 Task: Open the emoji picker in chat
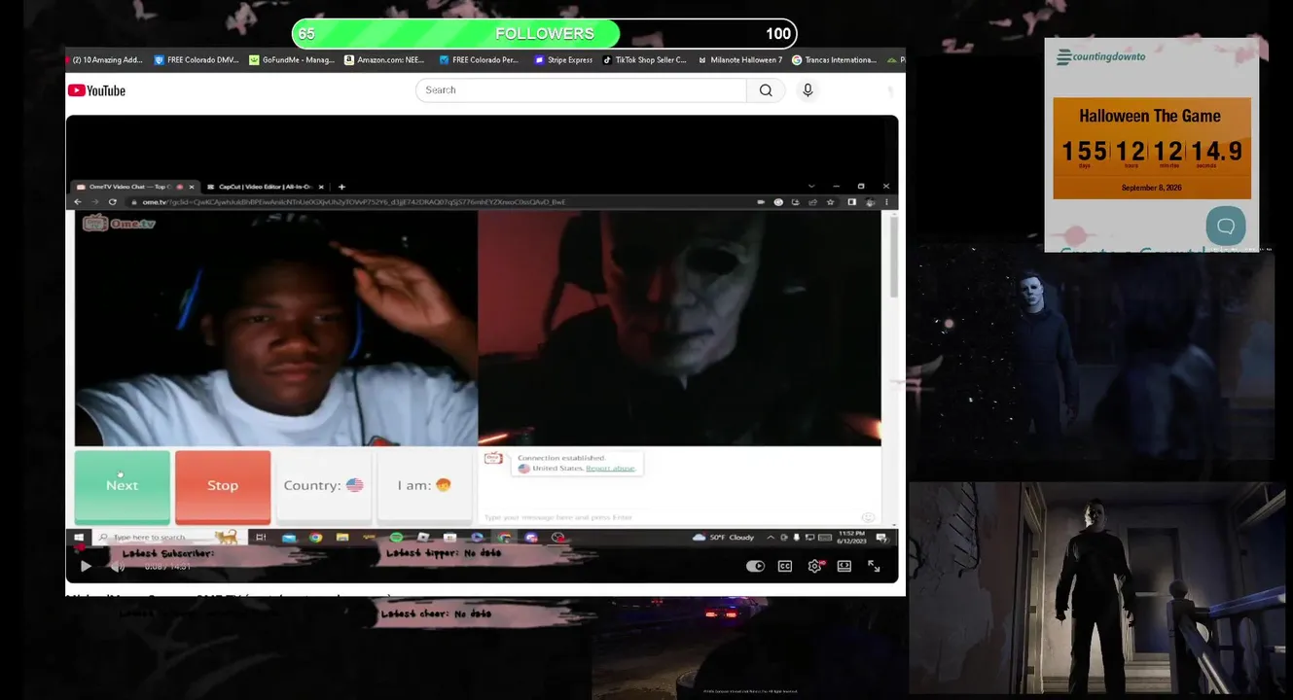[868, 517]
